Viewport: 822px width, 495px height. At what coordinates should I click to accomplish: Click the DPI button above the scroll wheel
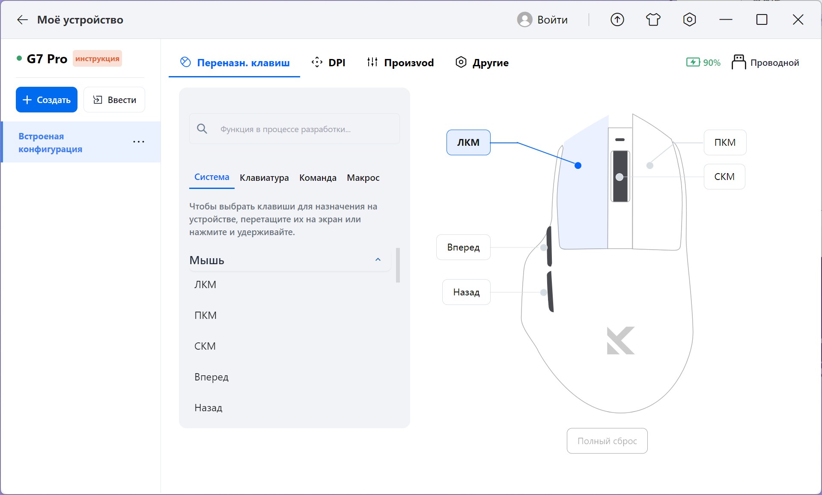tap(619, 140)
